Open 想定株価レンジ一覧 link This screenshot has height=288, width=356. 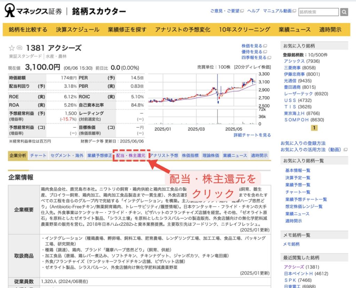tap(304, 206)
